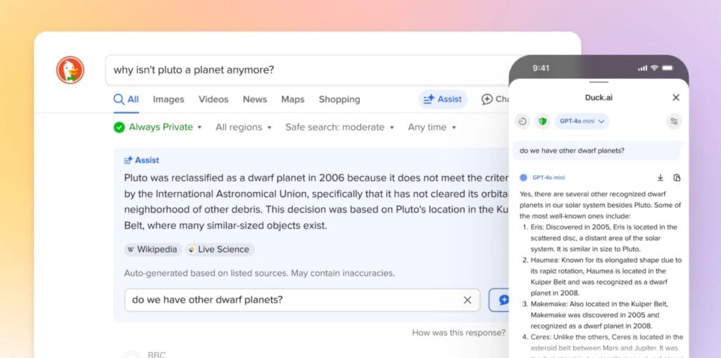The width and height of the screenshot is (721, 358).
Task: Switch to the News tab
Action: tap(254, 99)
